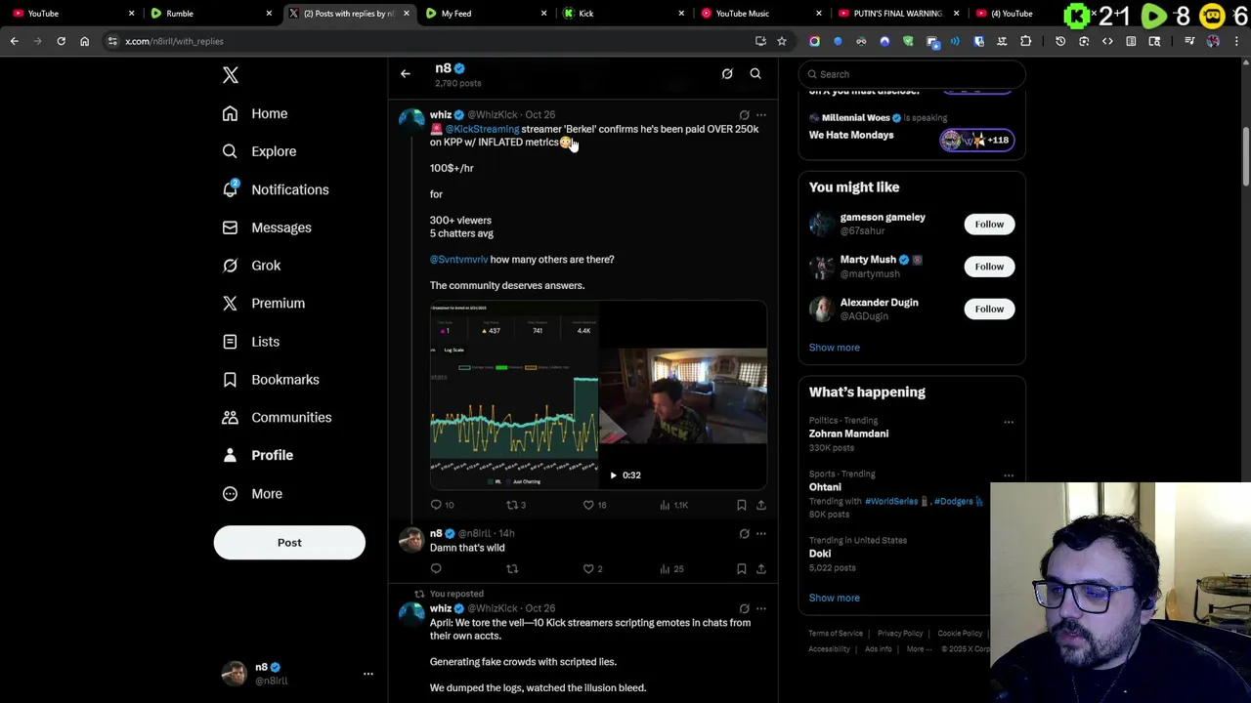
Task: Focus the Search input field
Action: tap(912, 74)
